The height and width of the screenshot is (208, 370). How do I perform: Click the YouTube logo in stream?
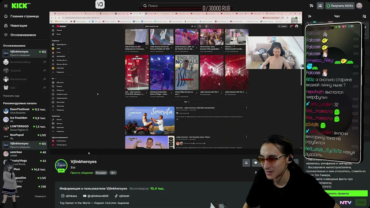(61, 26)
